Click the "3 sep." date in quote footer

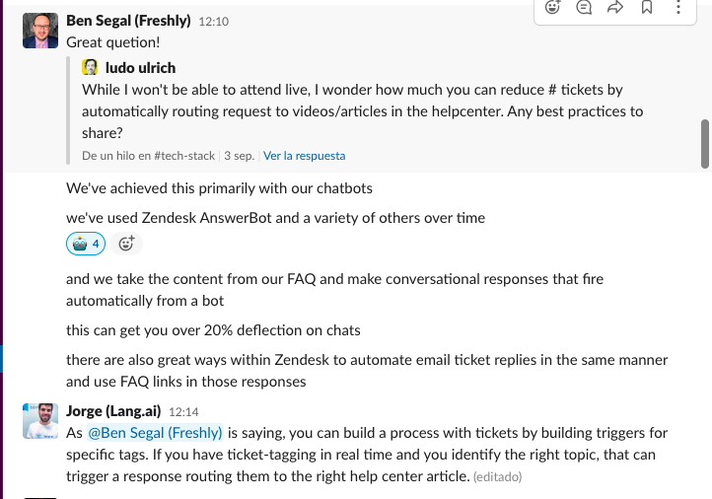(240, 156)
